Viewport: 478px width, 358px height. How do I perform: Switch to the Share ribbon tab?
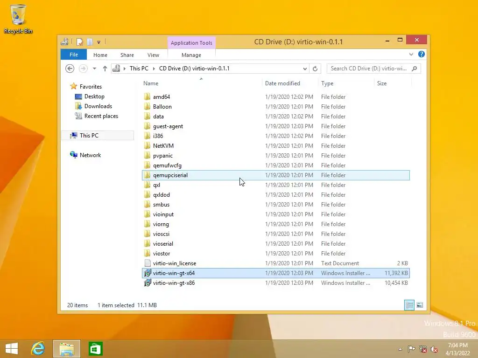coord(127,55)
